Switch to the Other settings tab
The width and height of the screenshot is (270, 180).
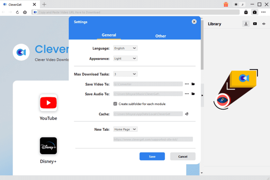[161, 36]
